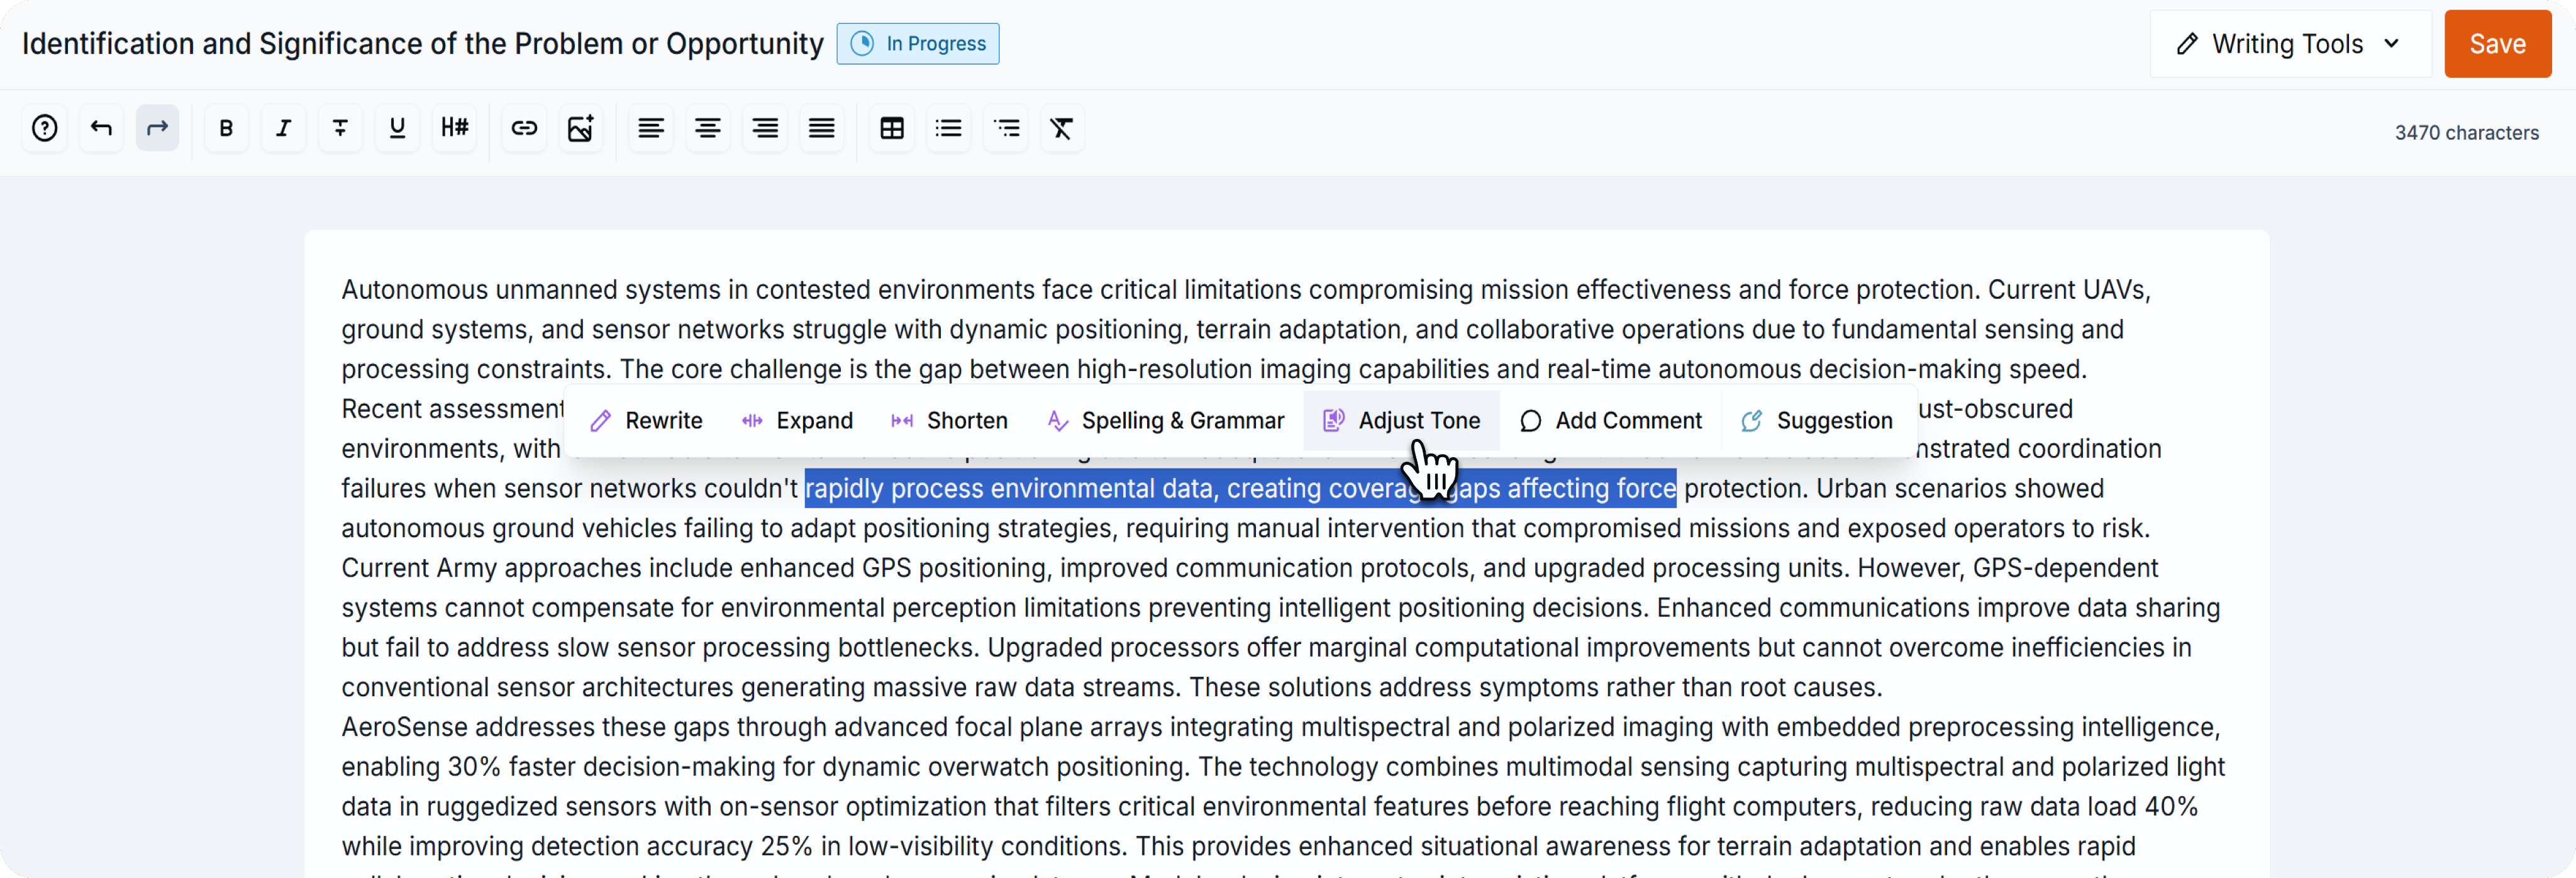
Task: Toggle strikethrough formatting
Action: [340, 128]
